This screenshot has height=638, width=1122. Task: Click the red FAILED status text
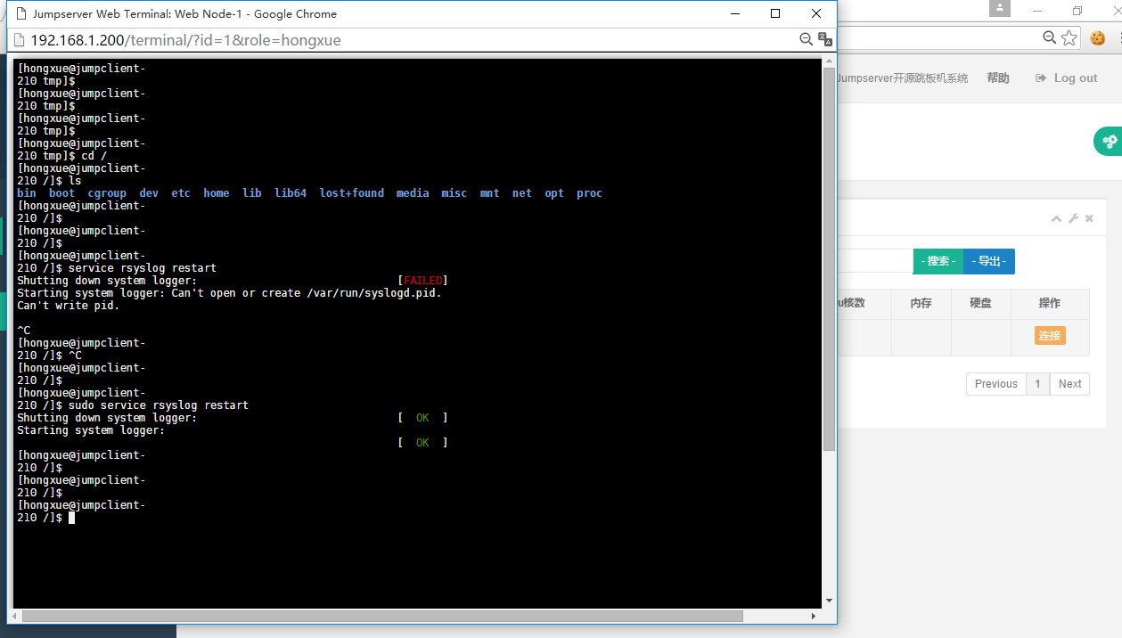[423, 281]
